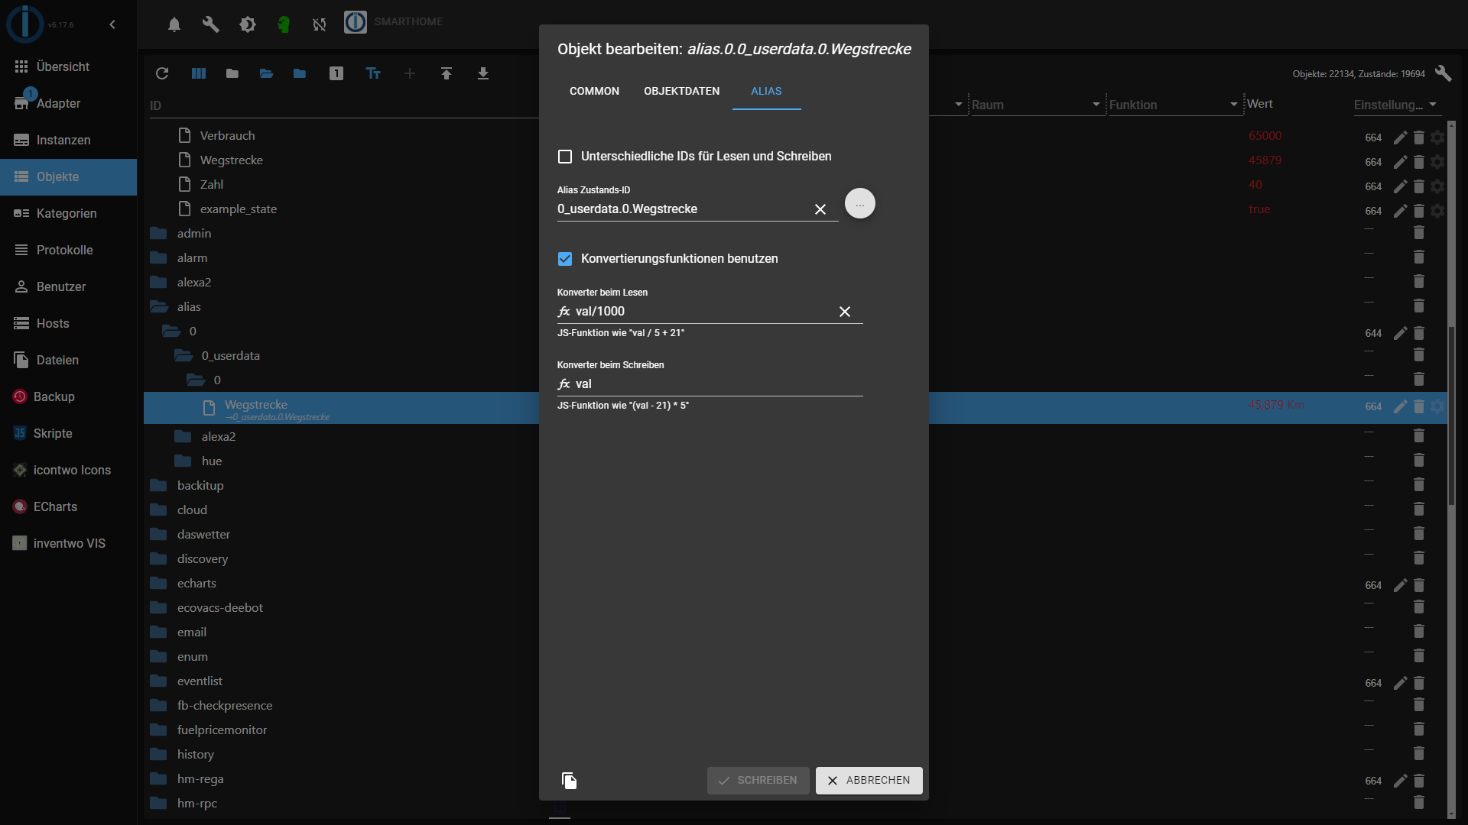
Task: Clear the Konverter beim Lesen field
Action: (845, 312)
